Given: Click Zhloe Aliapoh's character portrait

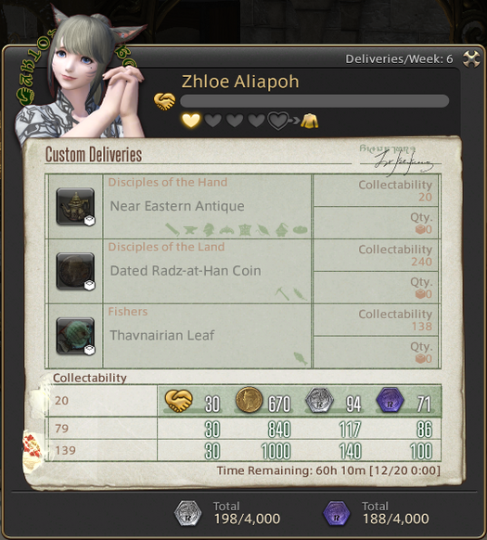Looking at the screenshot, I should pyautogui.click(x=81, y=76).
